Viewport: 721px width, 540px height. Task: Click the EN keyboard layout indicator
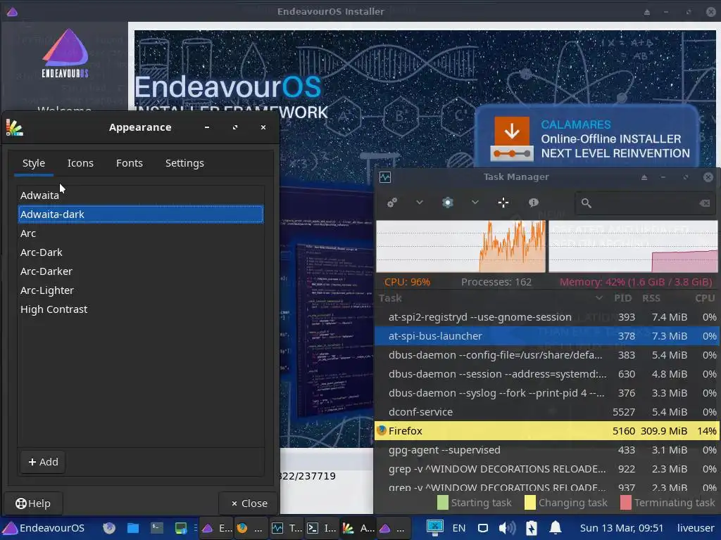[459, 528]
